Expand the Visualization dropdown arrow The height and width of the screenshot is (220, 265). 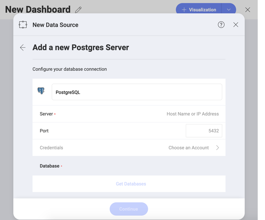tap(229, 10)
